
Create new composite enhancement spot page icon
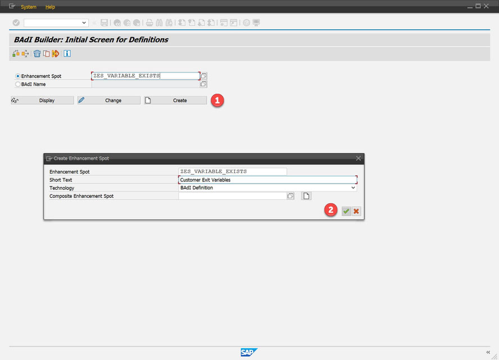point(306,196)
